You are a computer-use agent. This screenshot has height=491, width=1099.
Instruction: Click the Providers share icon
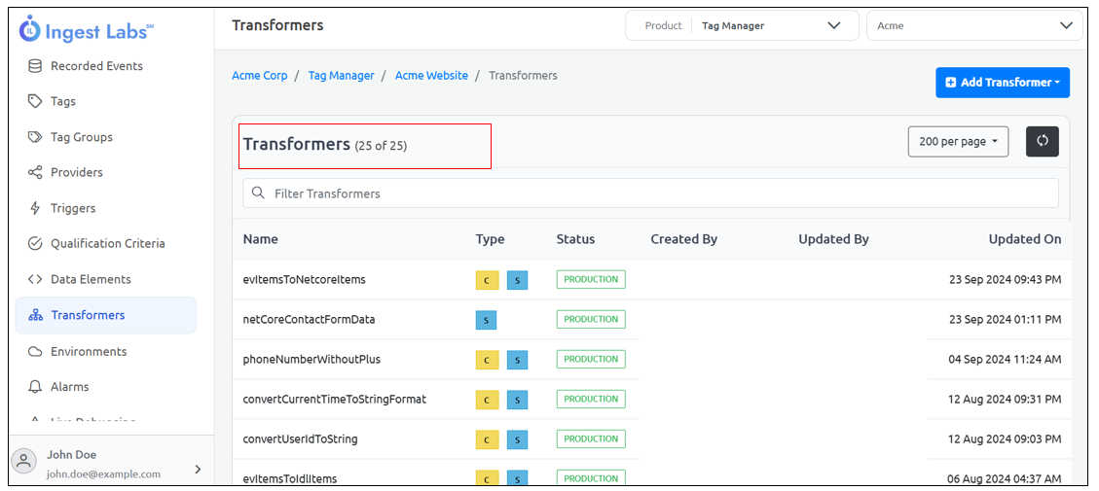pos(35,172)
